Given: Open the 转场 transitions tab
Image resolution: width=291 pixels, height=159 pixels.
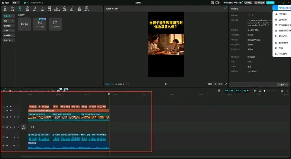Looking at the screenshot, I should [42, 9].
